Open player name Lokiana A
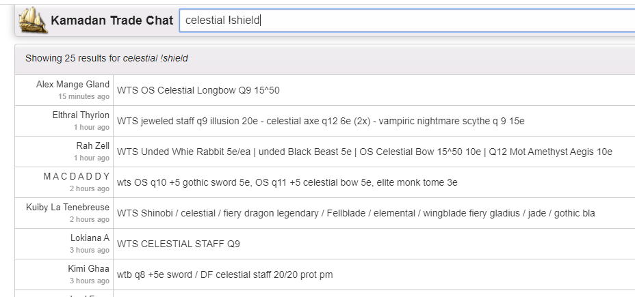635x297 pixels. pos(90,238)
